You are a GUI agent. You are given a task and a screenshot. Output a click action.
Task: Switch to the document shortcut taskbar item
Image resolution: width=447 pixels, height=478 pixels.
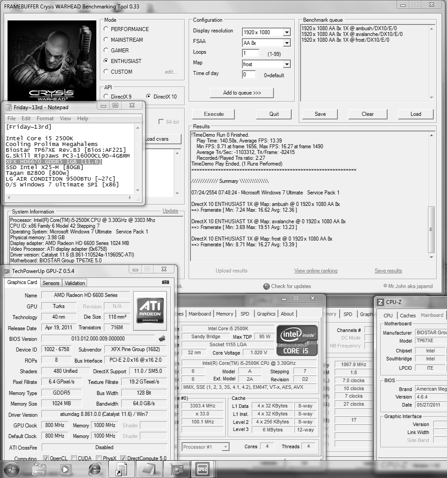pos(121,469)
